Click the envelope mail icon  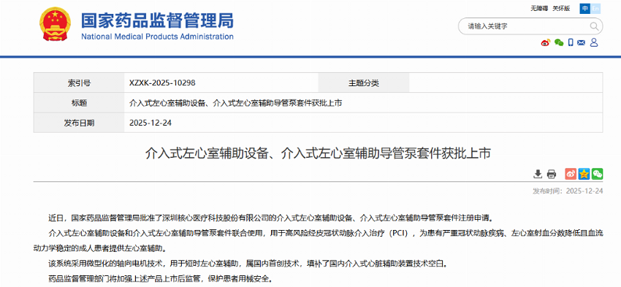581,43
